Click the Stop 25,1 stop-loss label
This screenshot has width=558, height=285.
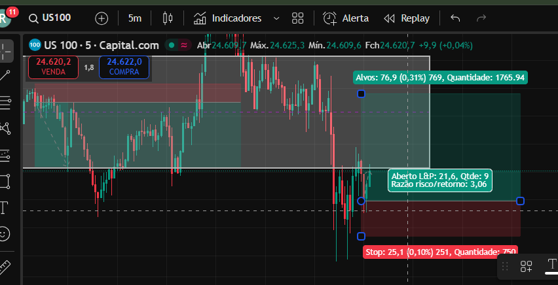pos(440,252)
